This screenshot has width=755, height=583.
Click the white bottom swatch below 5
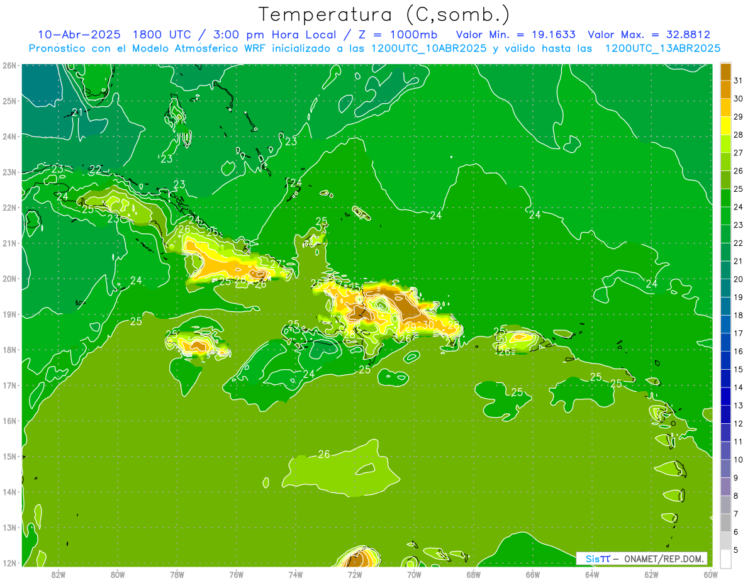[725, 558]
